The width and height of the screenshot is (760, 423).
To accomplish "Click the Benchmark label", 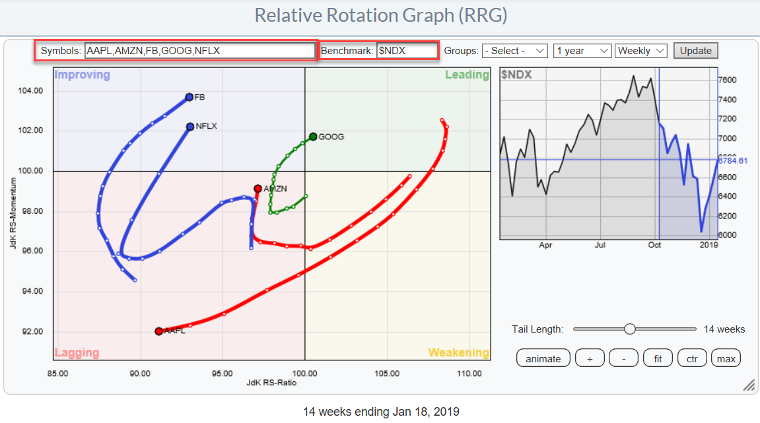I will coord(347,51).
